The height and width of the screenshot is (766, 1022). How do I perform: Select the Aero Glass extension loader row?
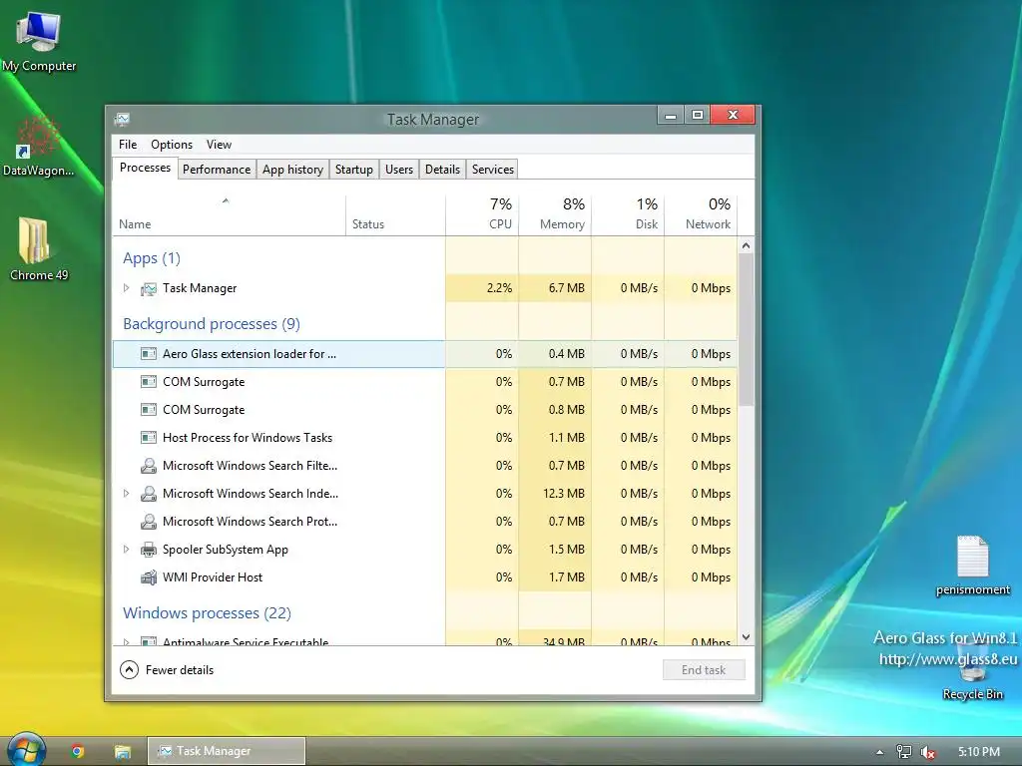coord(425,354)
